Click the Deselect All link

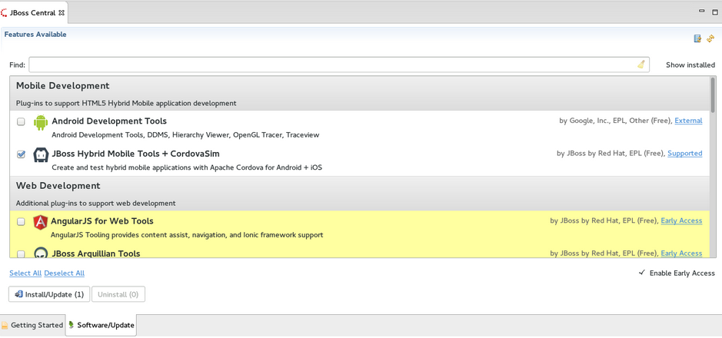(65, 273)
